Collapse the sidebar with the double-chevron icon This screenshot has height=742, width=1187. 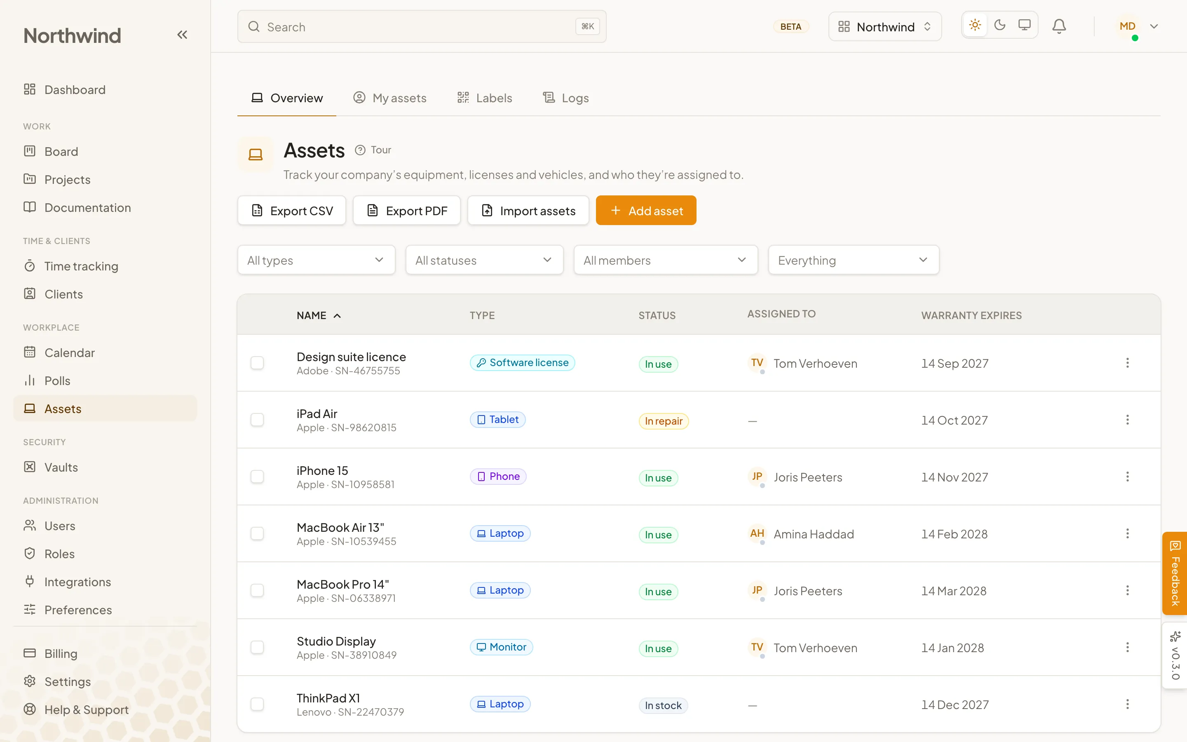(x=182, y=35)
